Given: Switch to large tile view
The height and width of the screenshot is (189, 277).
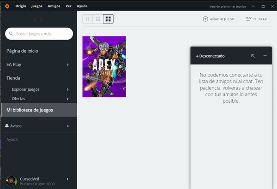Looking at the screenshot, I should coord(108,19).
